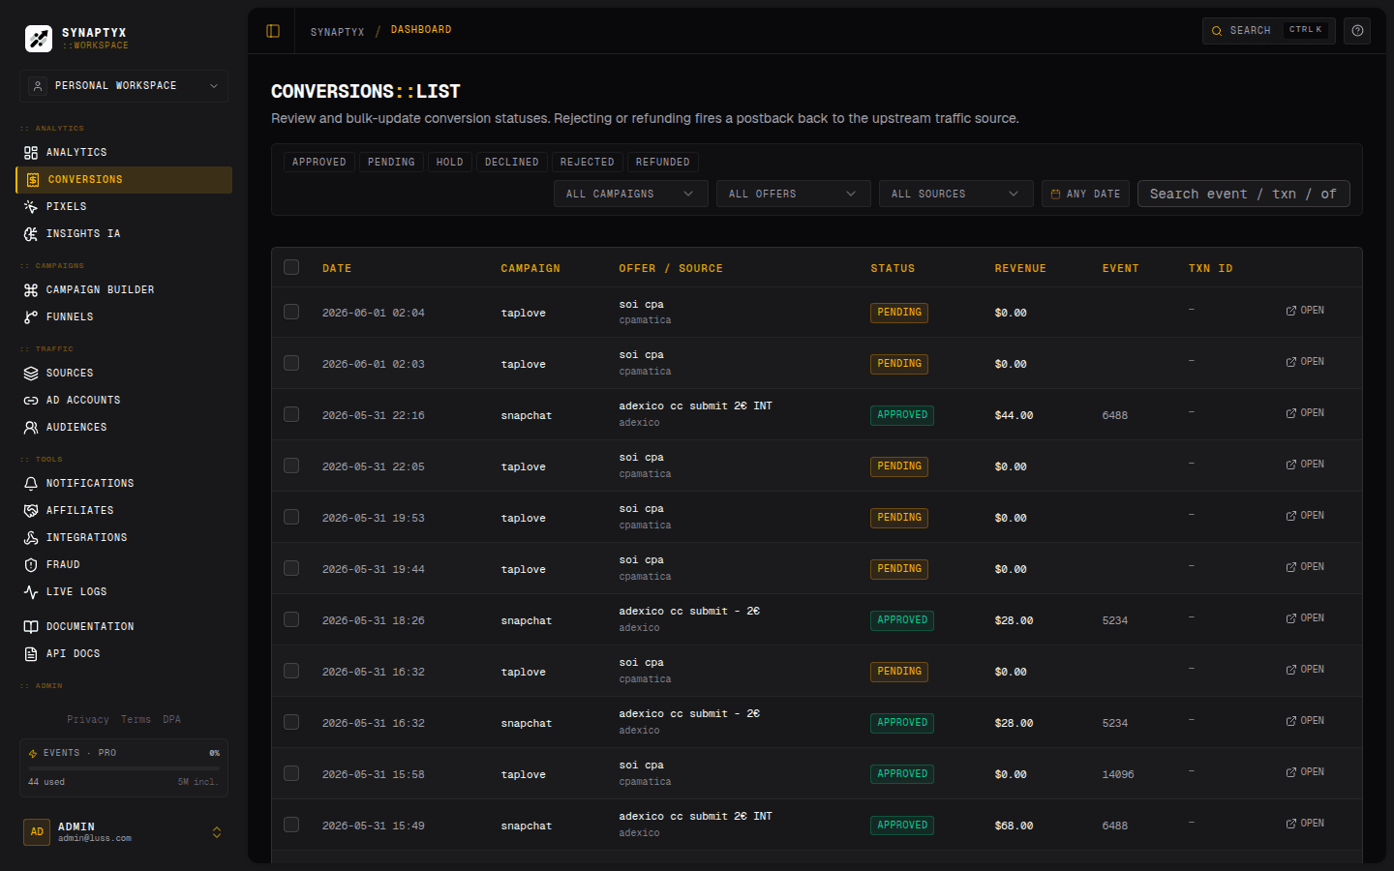The height and width of the screenshot is (871, 1394).
Task: Filter by Hold status
Action: pos(450,163)
